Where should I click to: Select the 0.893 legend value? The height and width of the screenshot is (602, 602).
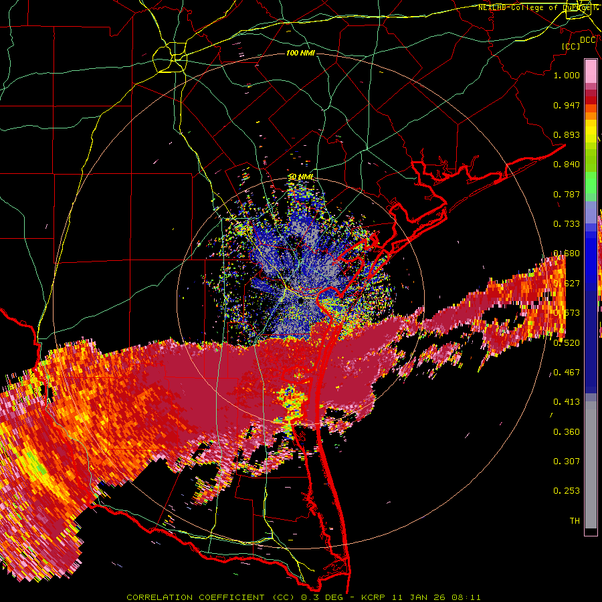click(x=567, y=134)
